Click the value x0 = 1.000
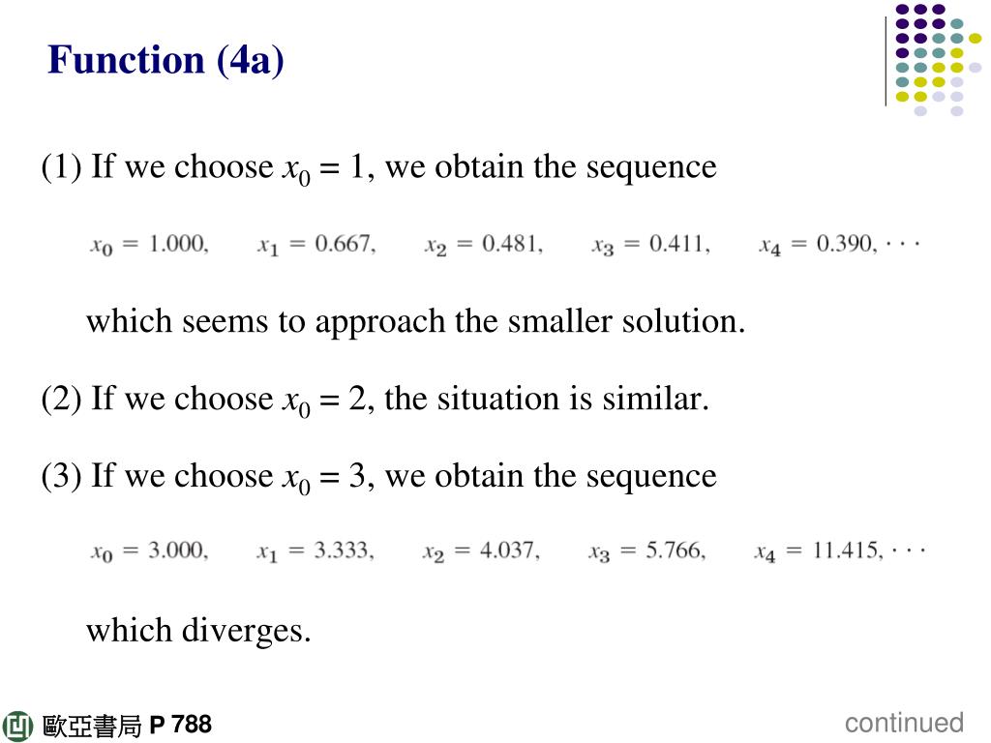 (x=149, y=245)
